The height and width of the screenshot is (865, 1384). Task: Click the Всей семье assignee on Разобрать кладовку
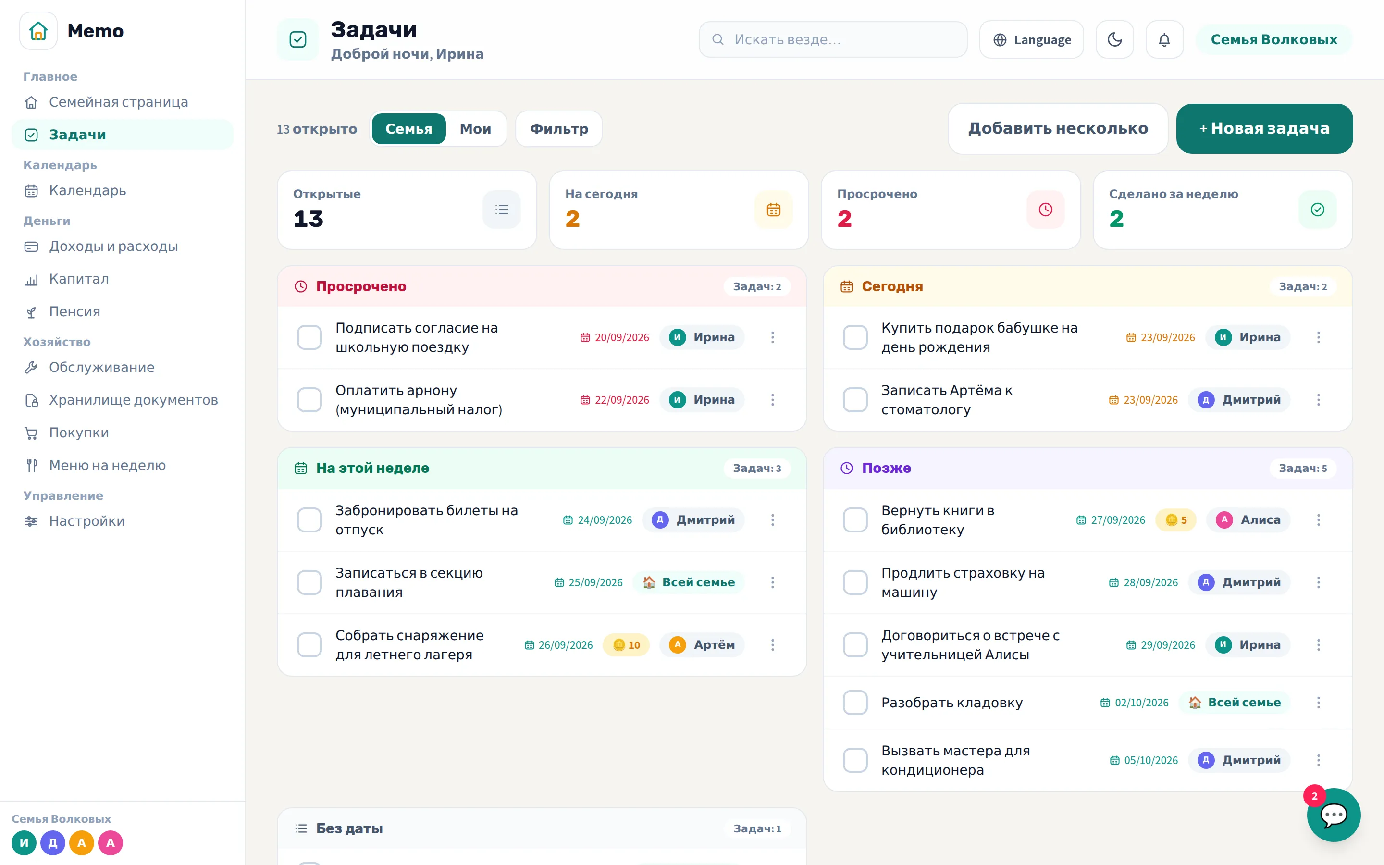pos(1234,702)
